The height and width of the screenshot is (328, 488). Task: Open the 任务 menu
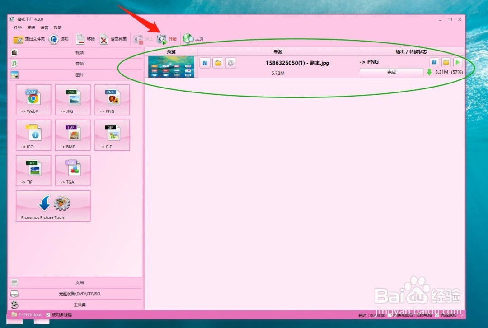[x=18, y=28]
